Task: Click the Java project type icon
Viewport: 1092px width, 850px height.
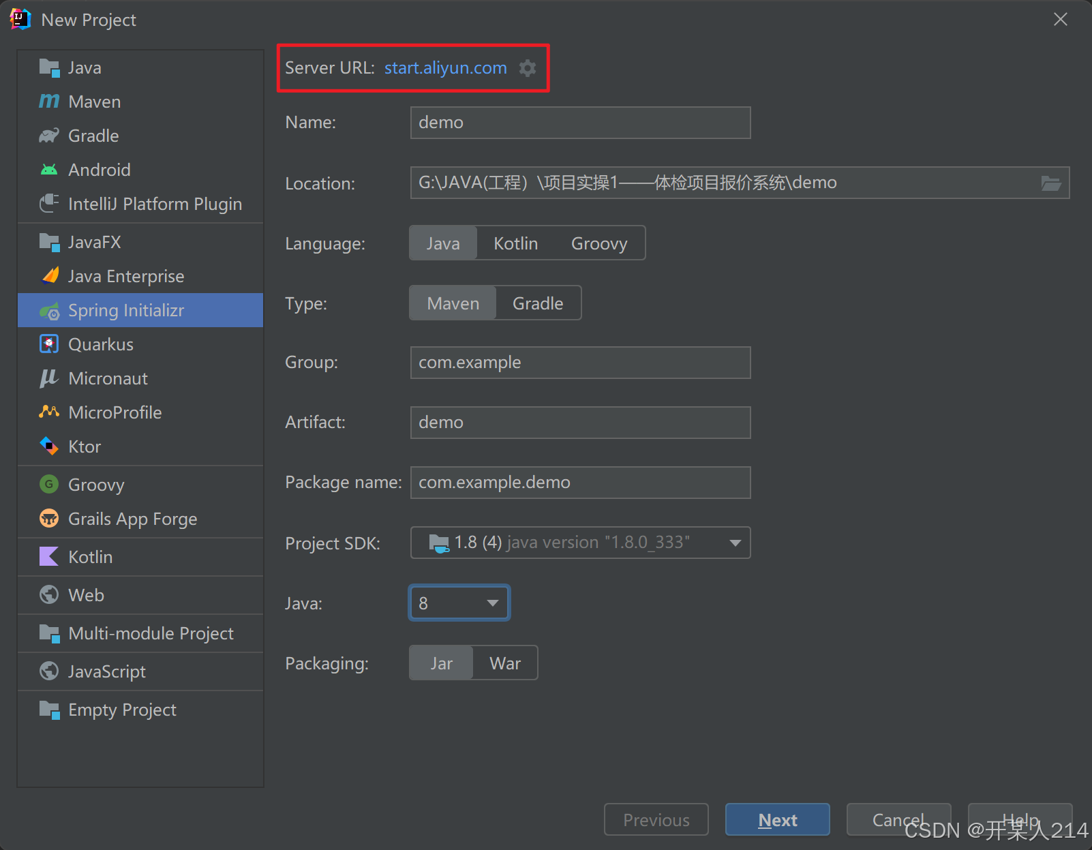Action: (49, 67)
